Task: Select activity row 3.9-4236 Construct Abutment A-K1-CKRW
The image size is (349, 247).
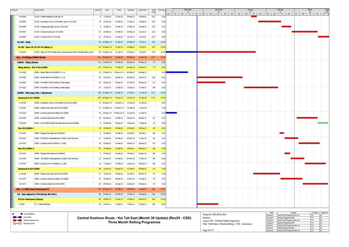Action: pyautogui.click(x=51, y=118)
